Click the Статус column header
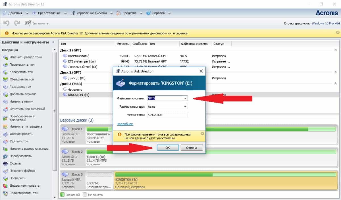The image size is (341, 200). (x=221, y=44)
